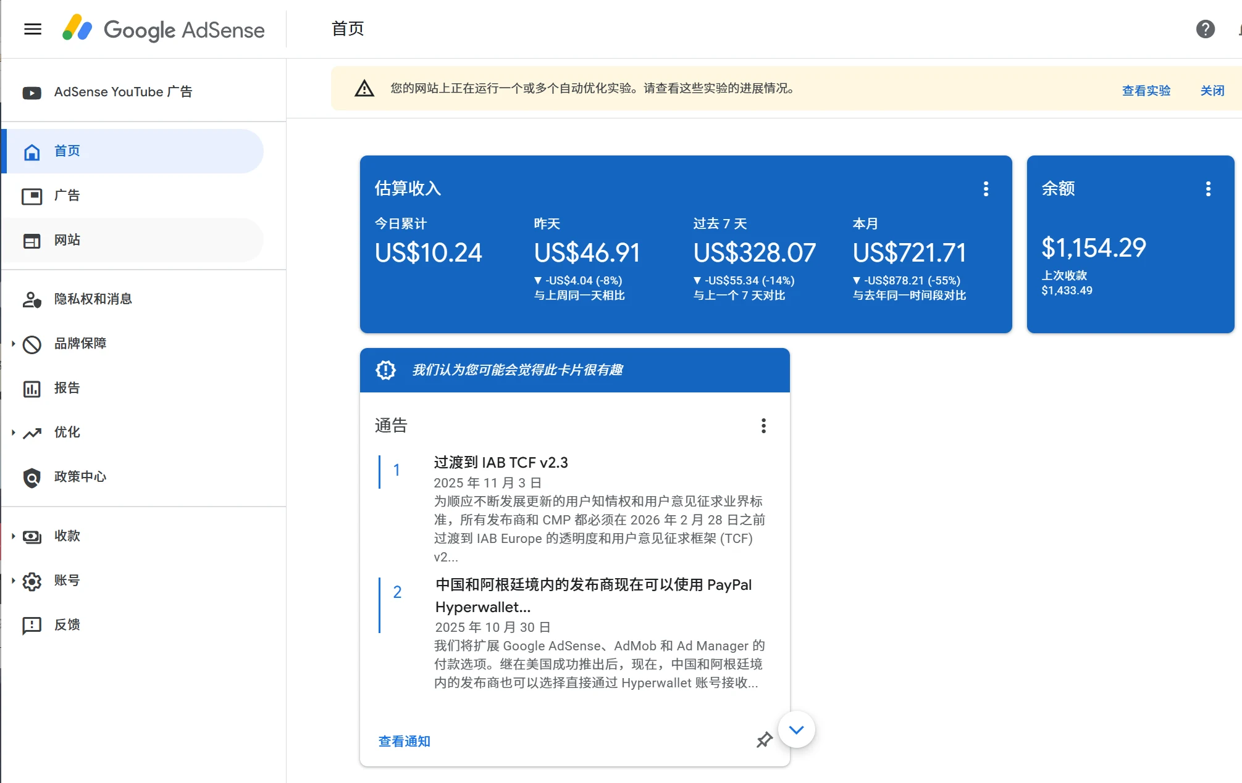Click today's earnings US$10.24
The height and width of the screenshot is (783, 1242).
click(428, 253)
